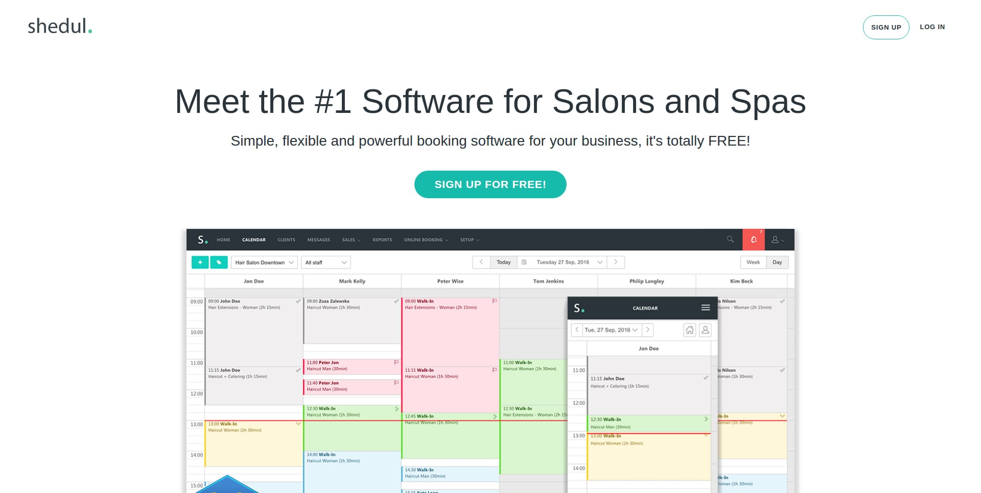Open hamburger menu in mobile preview

pyautogui.click(x=706, y=308)
